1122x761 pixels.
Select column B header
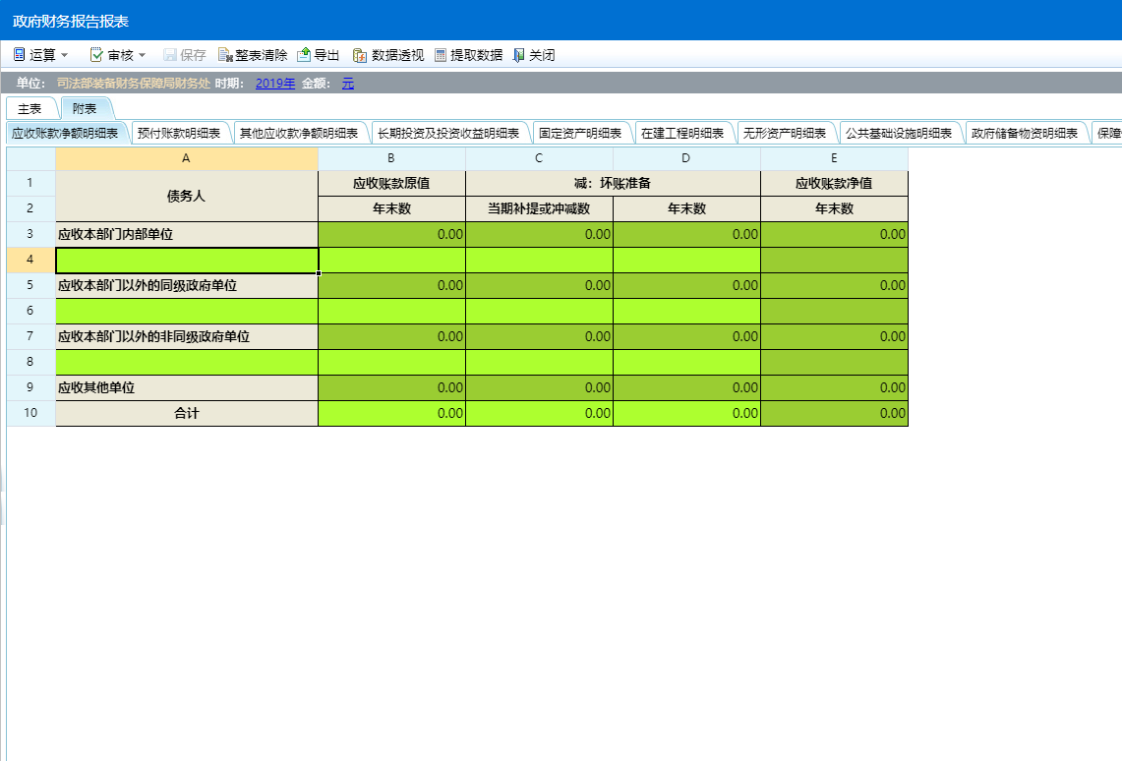391,158
